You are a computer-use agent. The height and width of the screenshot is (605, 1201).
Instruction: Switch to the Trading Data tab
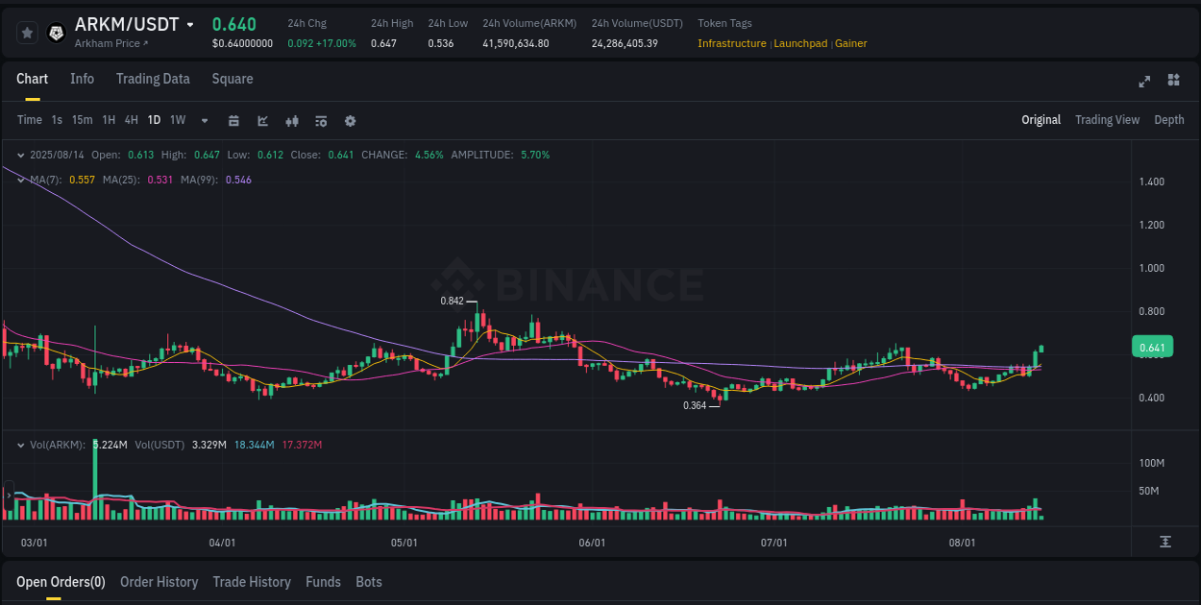[x=153, y=79]
